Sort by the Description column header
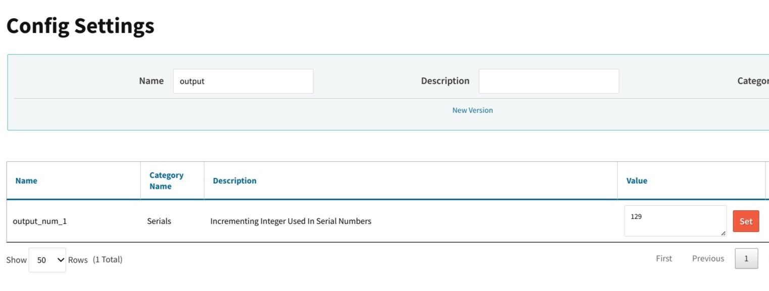Screen dimensions: 769x291 click(x=234, y=181)
